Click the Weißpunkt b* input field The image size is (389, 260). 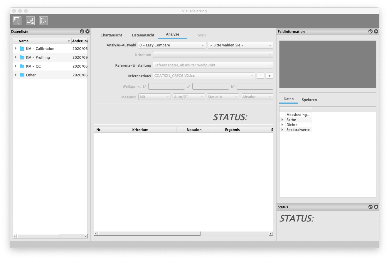255,86
